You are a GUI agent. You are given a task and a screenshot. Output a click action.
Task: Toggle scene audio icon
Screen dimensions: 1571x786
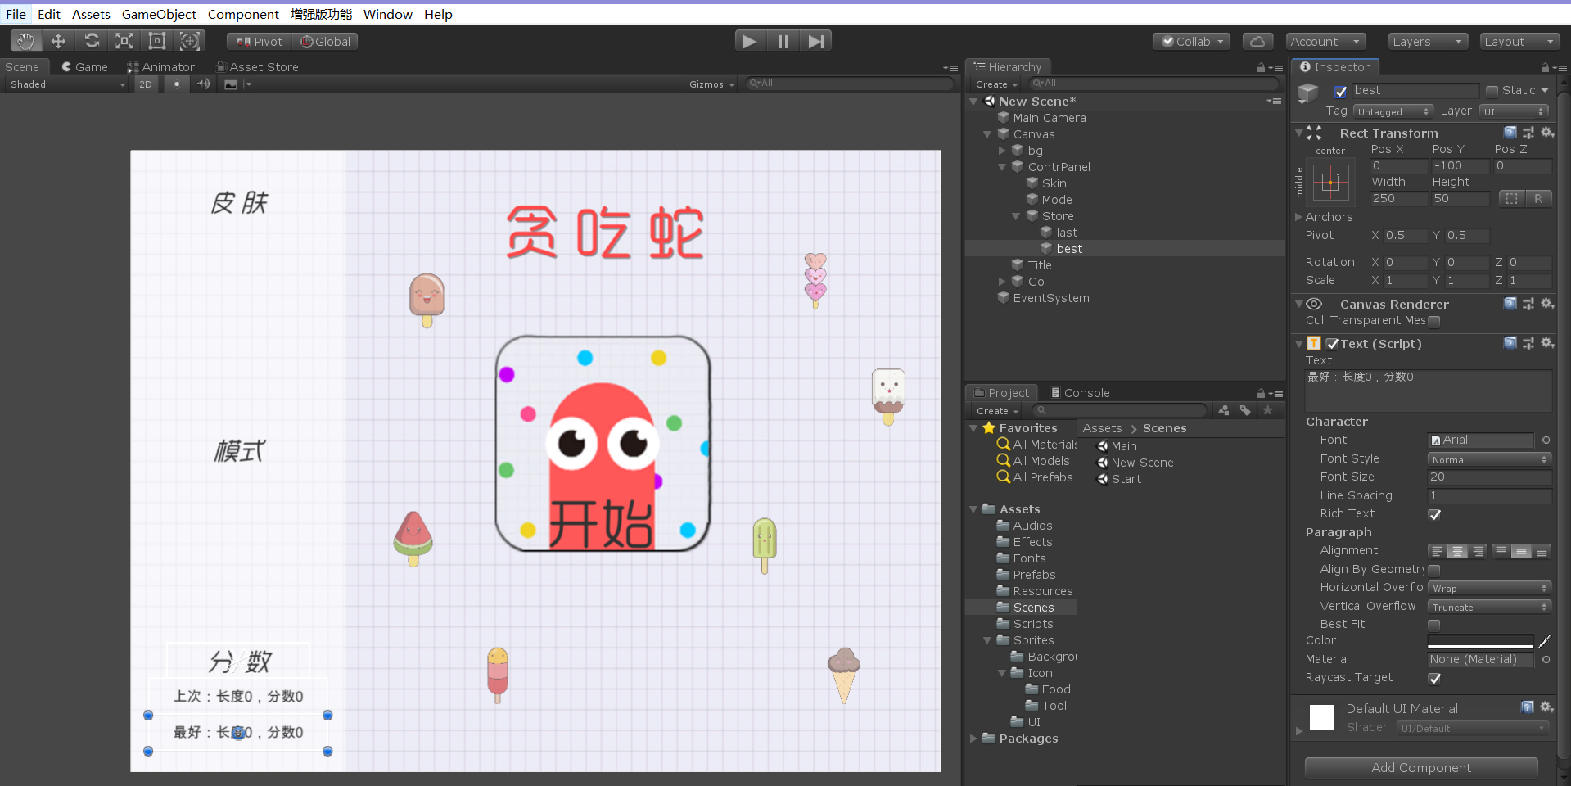pyautogui.click(x=204, y=84)
